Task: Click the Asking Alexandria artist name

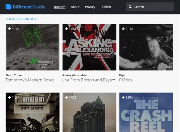Action: (74, 75)
